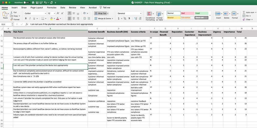Click the Cut scissors icon

(12, 12)
